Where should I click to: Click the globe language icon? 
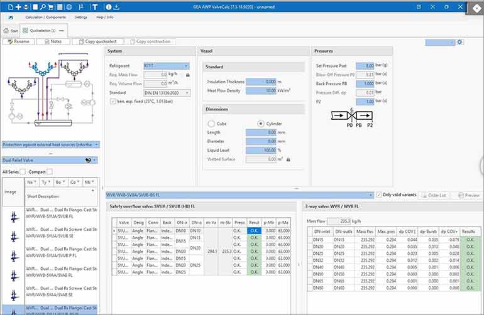tap(69, 6)
